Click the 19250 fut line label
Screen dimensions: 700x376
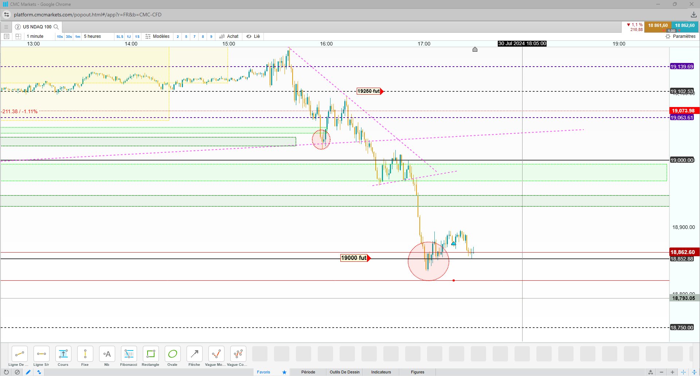(x=370, y=91)
